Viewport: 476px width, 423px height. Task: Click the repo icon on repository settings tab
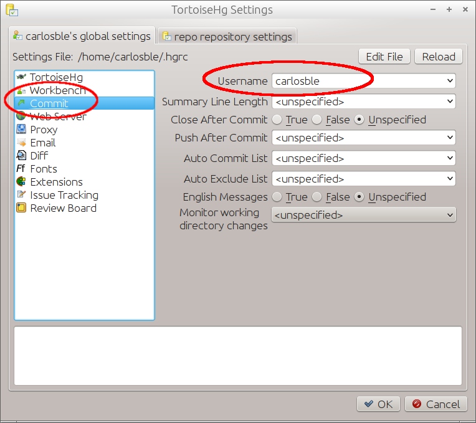pyautogui.click(x=166, y=36)
